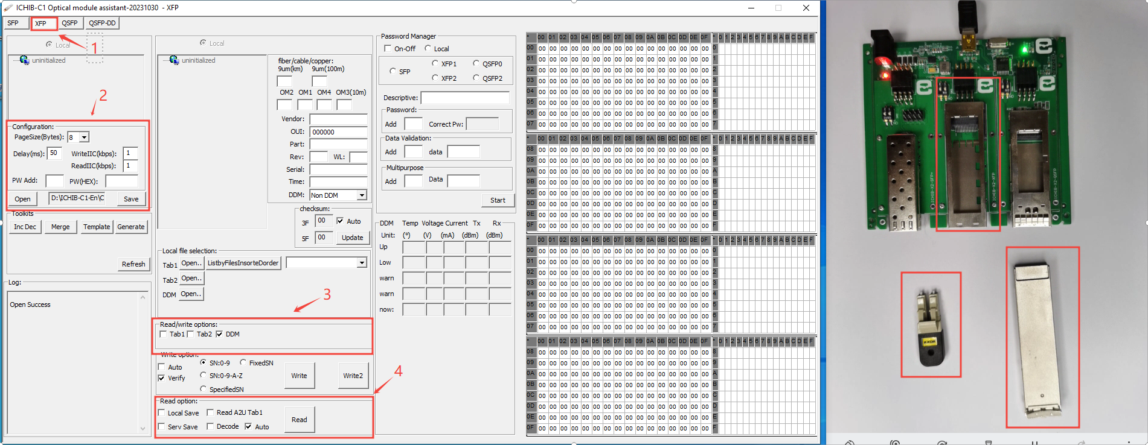Click the DDM Open.. button
The width and height of the screenshot is (1148, 445).
[191, 294]
